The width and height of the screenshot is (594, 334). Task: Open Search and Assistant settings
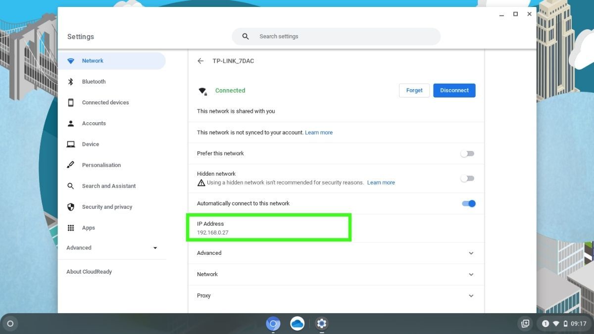click(x=109, y=186)
